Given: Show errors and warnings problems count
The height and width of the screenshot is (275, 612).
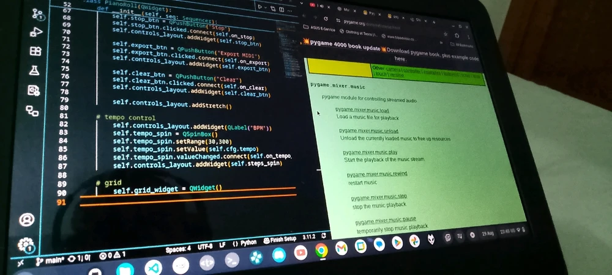Looking at the screenshot, I should [x=112, y=255].
